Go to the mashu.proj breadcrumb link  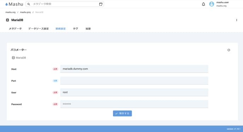(25, 12)
